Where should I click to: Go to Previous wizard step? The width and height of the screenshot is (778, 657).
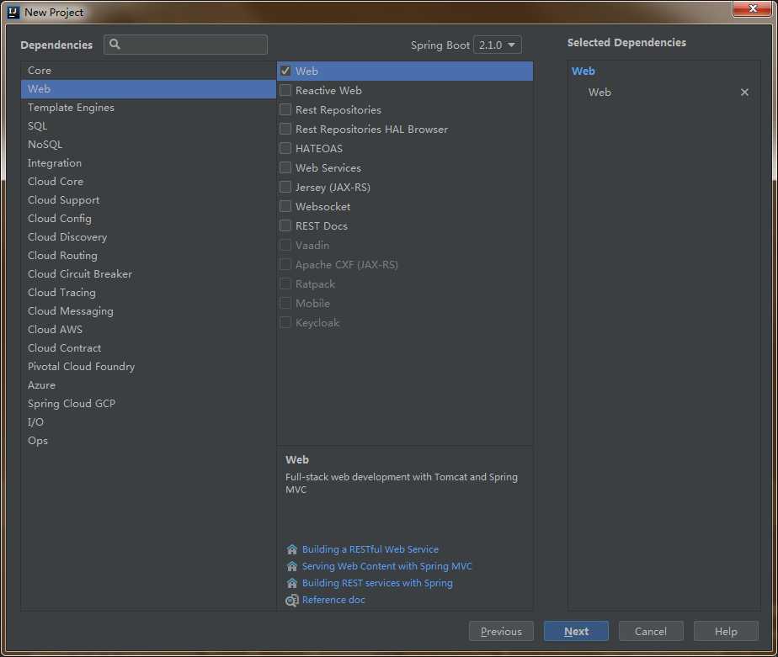point(501,631)
